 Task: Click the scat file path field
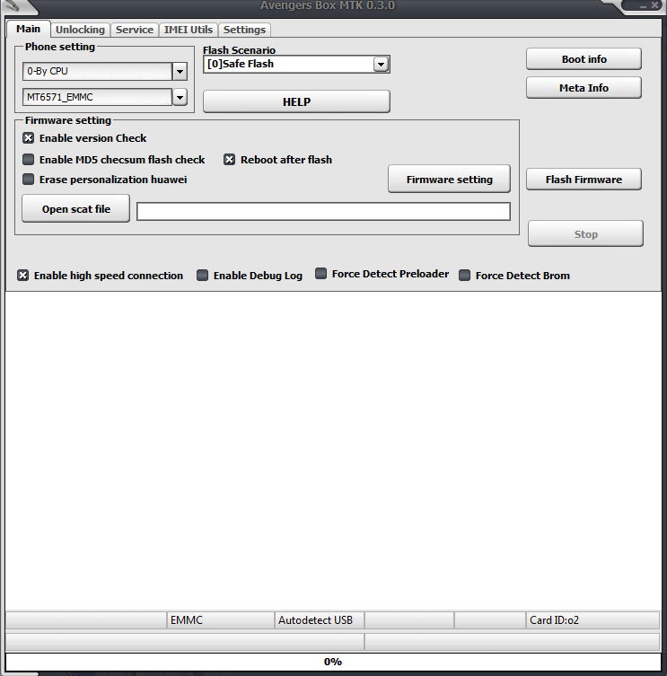323,212
